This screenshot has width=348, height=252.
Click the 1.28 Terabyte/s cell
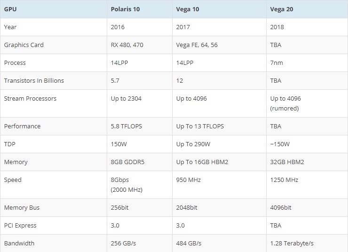pyautogui.click(x=293, y=244)
